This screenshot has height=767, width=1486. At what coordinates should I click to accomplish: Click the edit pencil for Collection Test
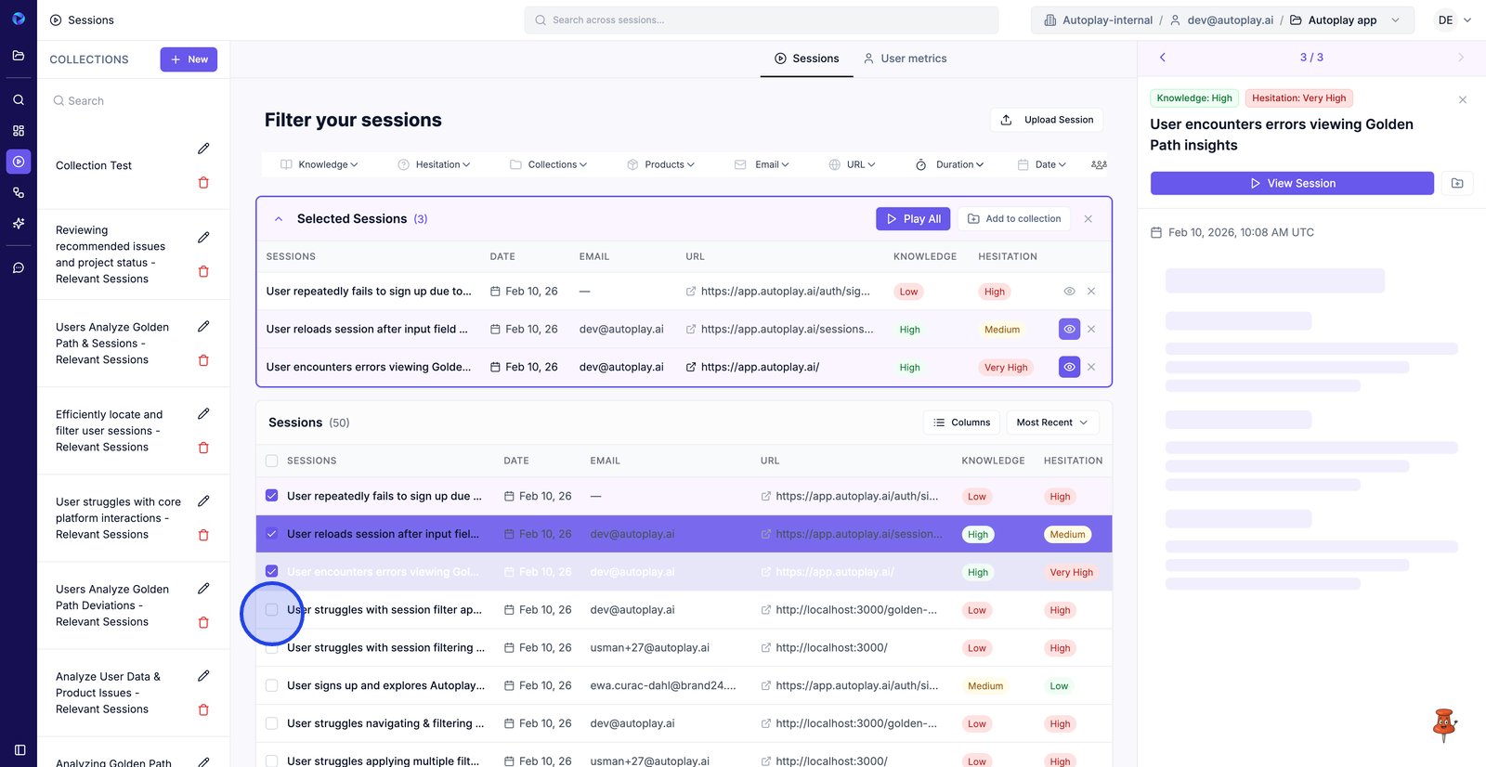(x=203, y=149)
